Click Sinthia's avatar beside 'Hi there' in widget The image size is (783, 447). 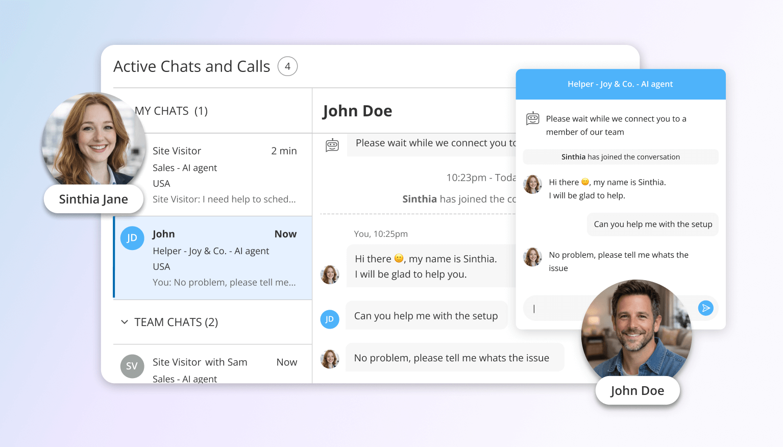point(532,184)
